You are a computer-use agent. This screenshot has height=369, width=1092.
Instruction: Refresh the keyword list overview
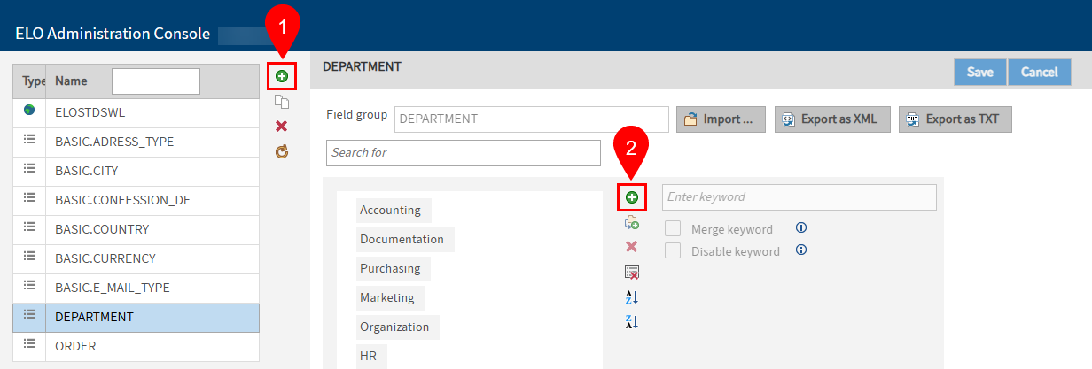pyautogui.click(x=282, y=151)
